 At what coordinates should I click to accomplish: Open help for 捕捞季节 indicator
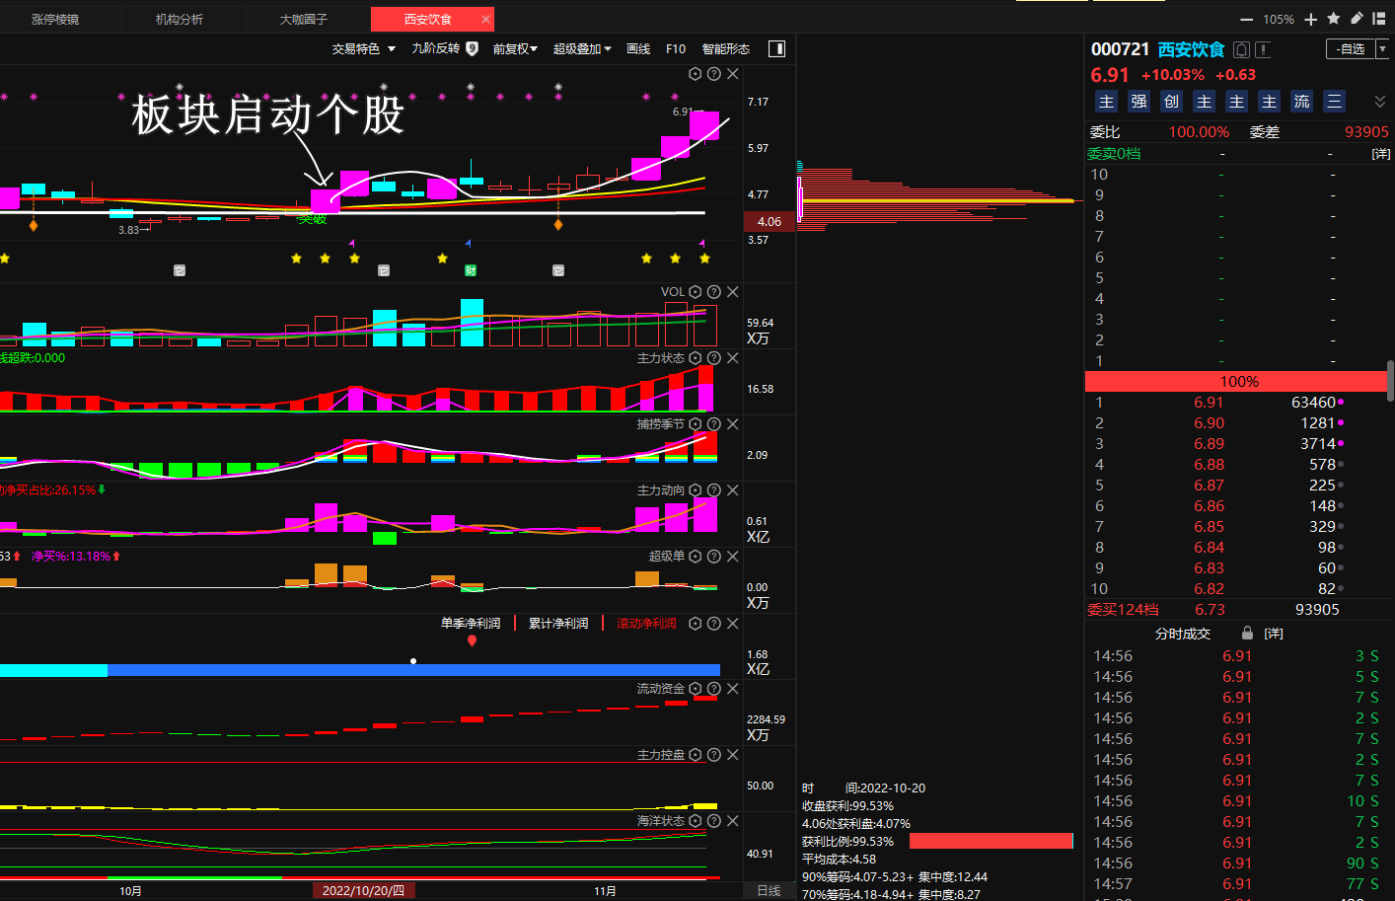click(714, 424)
